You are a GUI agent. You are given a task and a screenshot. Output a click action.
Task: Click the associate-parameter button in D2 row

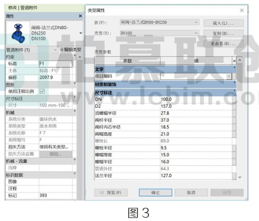tap(234, 106)
